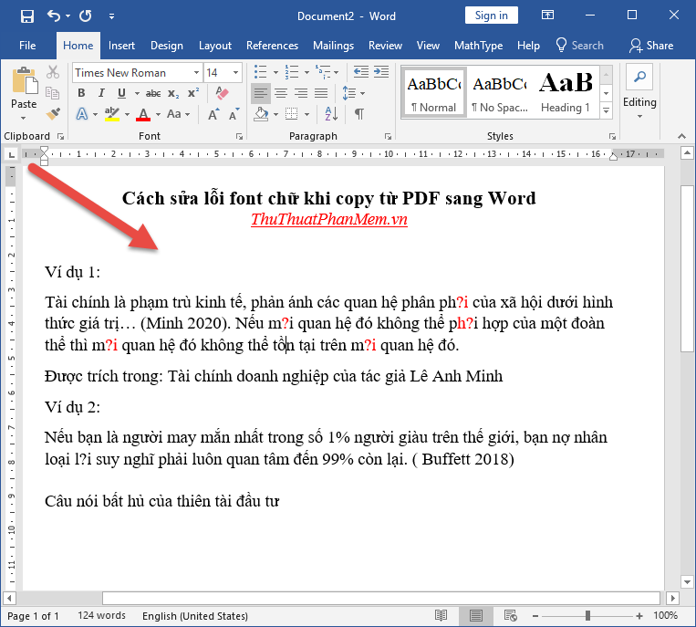The width and height of the screenshot is (696, 627).
Task: Open Numbering list dropdown arrow
Action: point(306,72)
